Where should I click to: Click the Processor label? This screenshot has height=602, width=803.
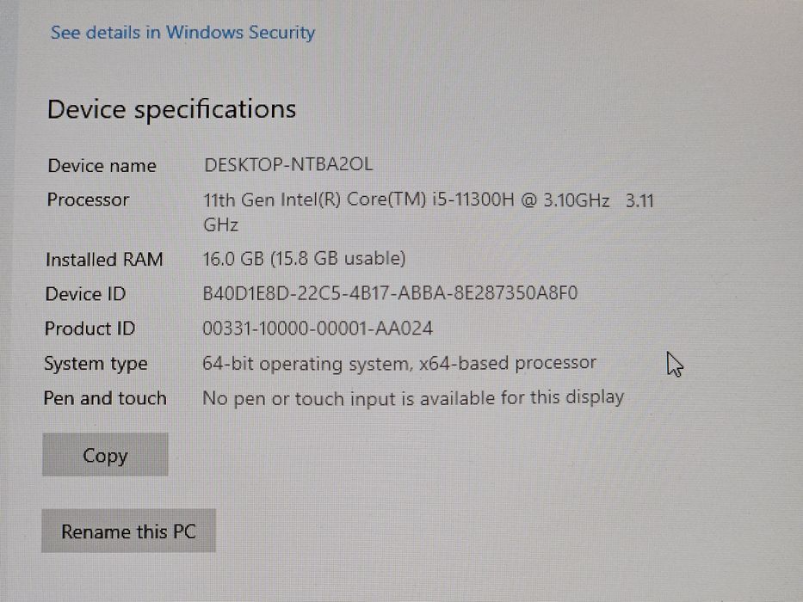pos(88,200)
